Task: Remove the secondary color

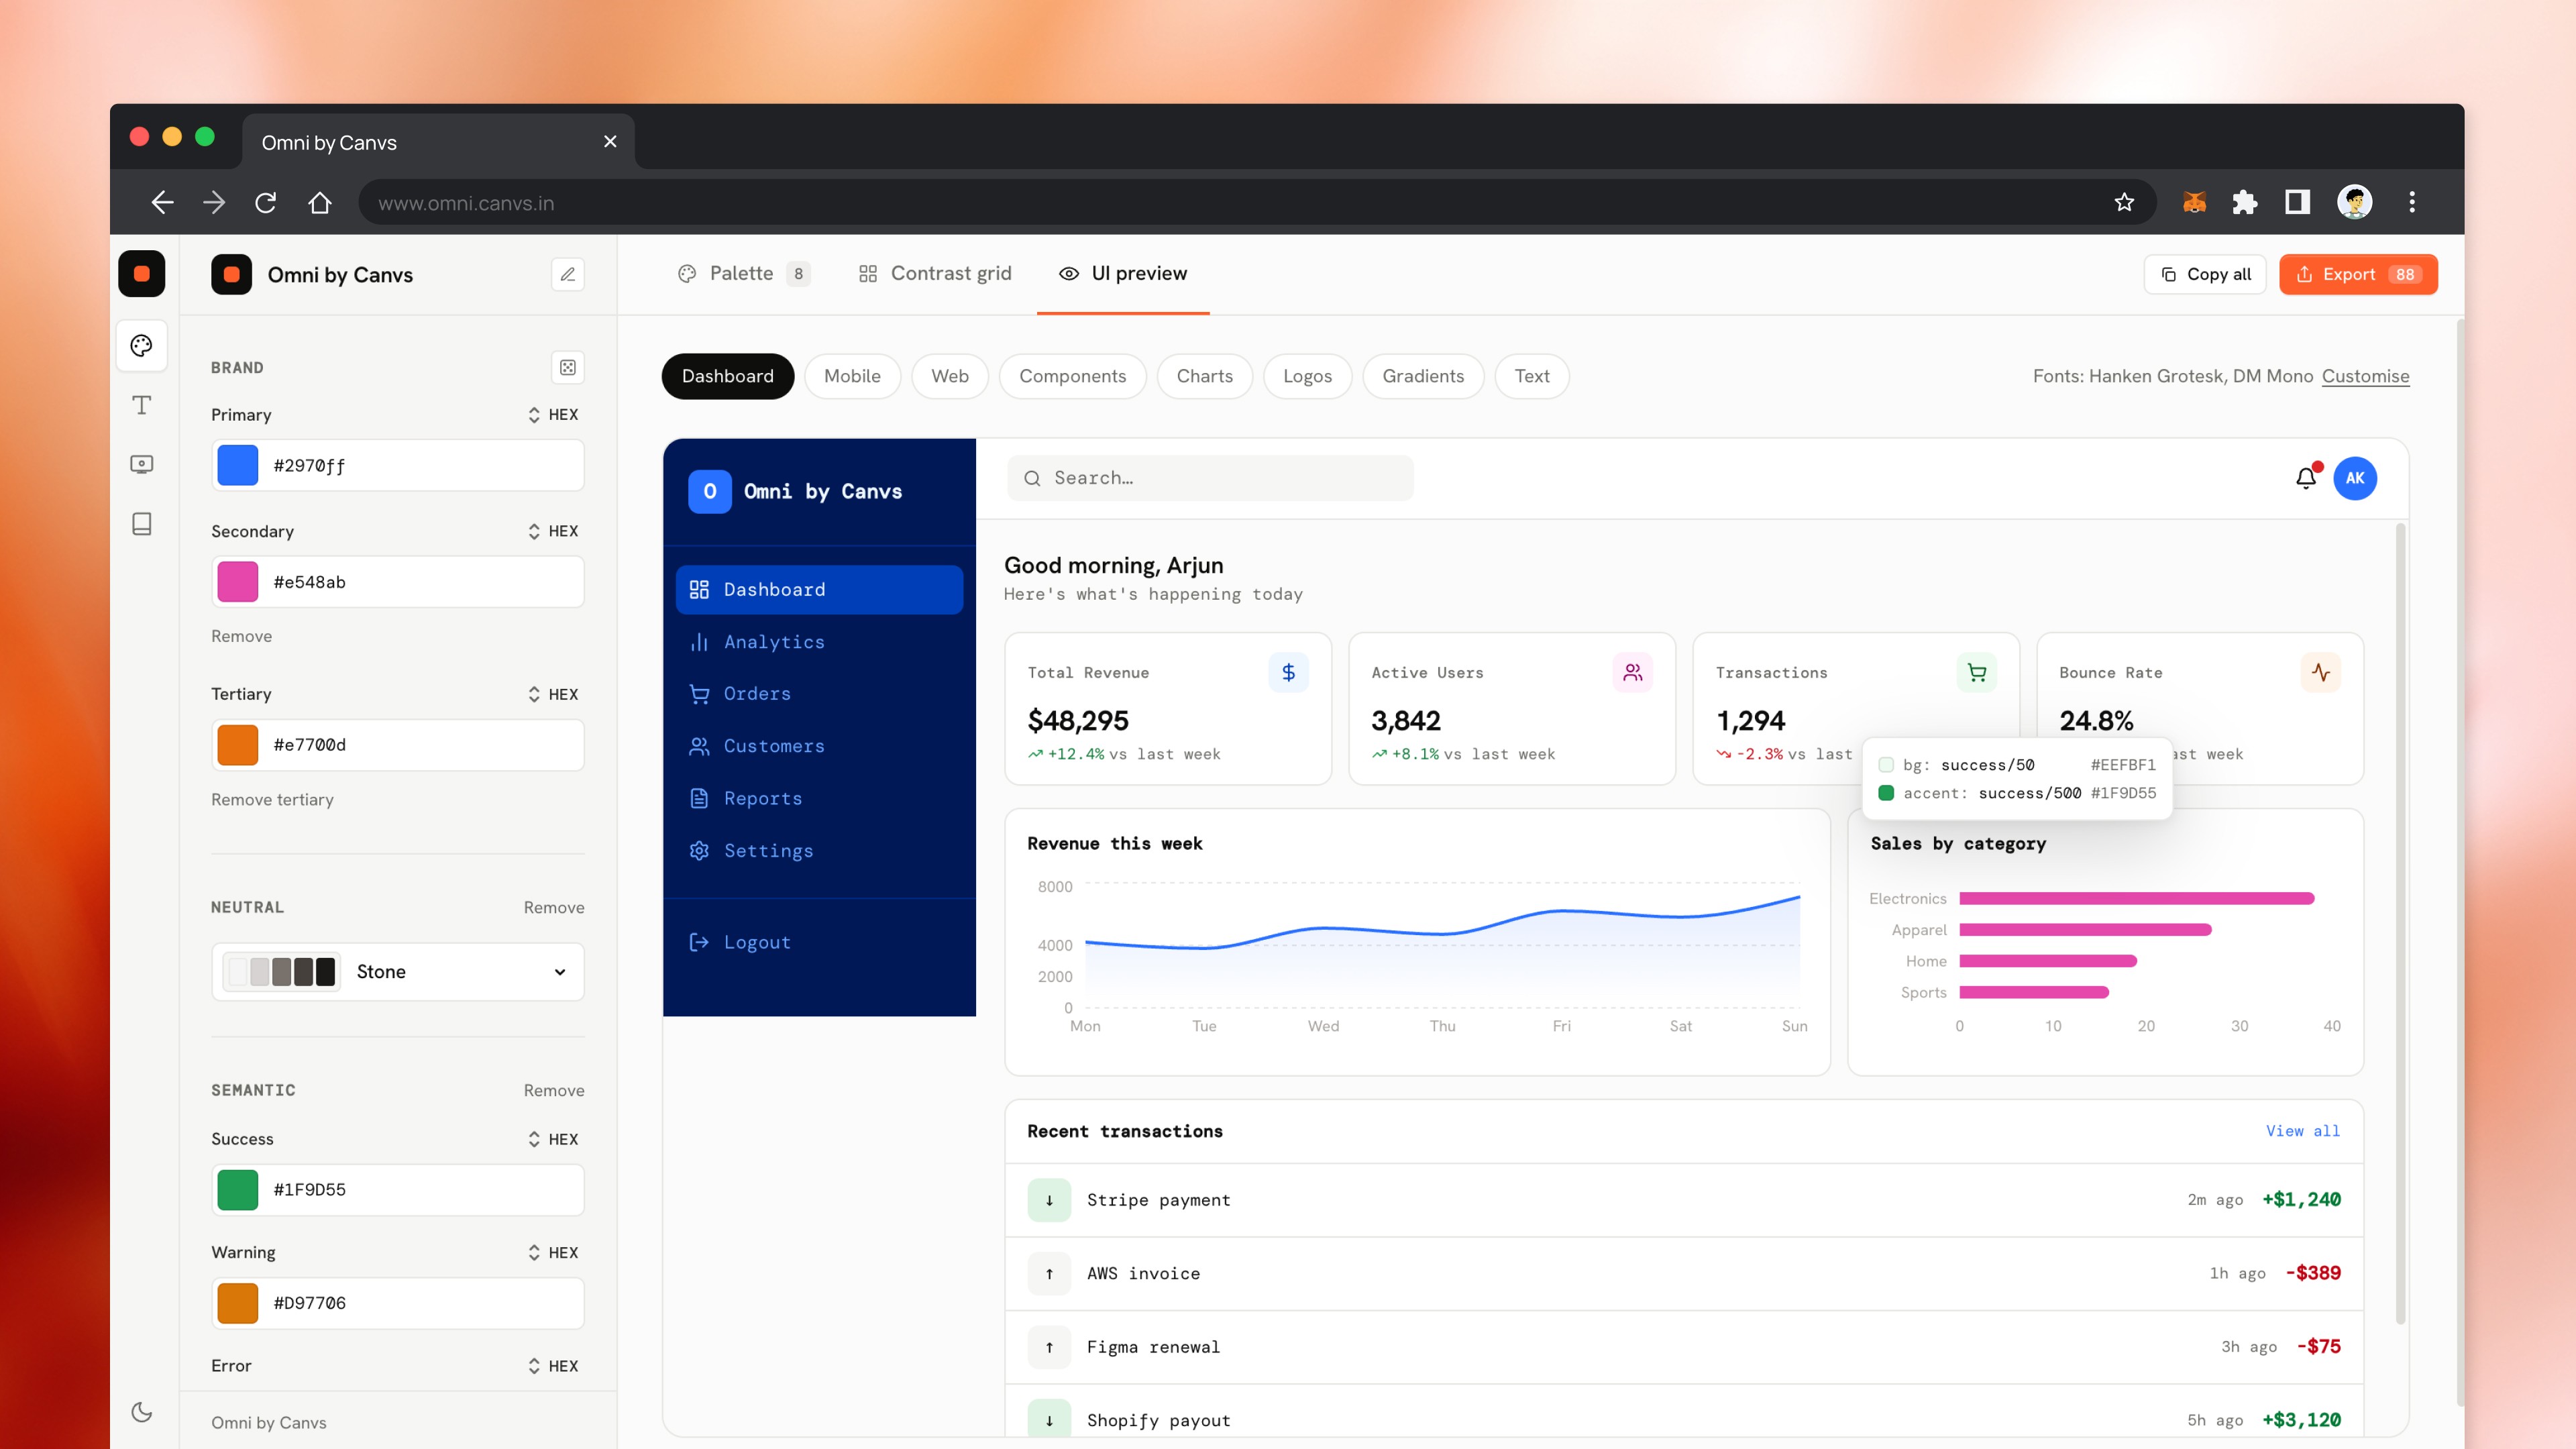Action: tap(241, 636)
